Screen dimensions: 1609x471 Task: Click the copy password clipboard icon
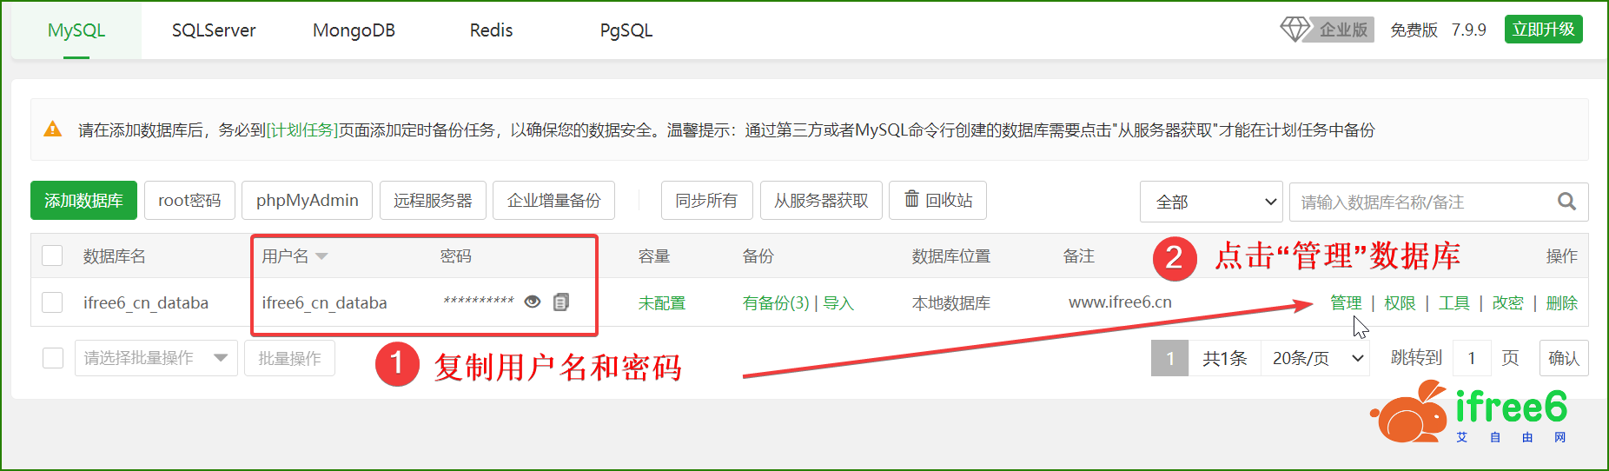[561, 302]
